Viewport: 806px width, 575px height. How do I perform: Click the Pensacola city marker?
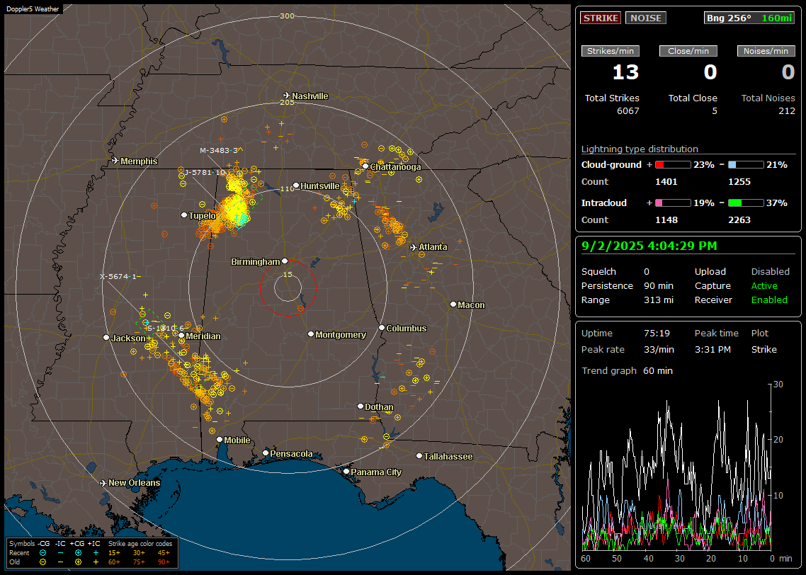(265, 453)
